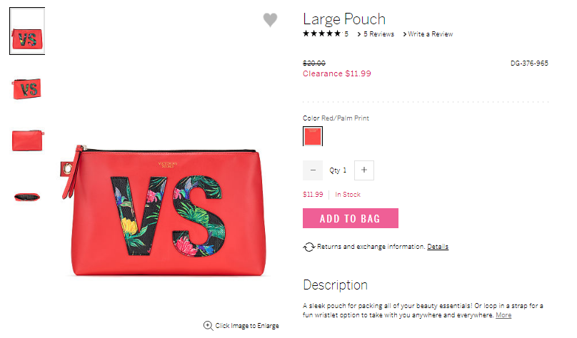Image resolution: width=577 pixels, height=338 pixels.
Task: Show the plain red back thumbnail
Action: coord(28,140)
